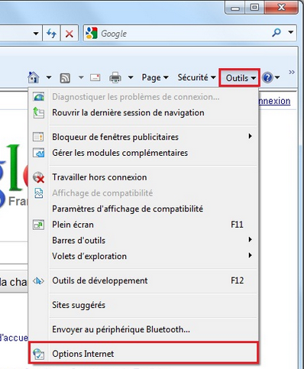Restore the browser window size
The image size is (304, 369).
(254, 8)
